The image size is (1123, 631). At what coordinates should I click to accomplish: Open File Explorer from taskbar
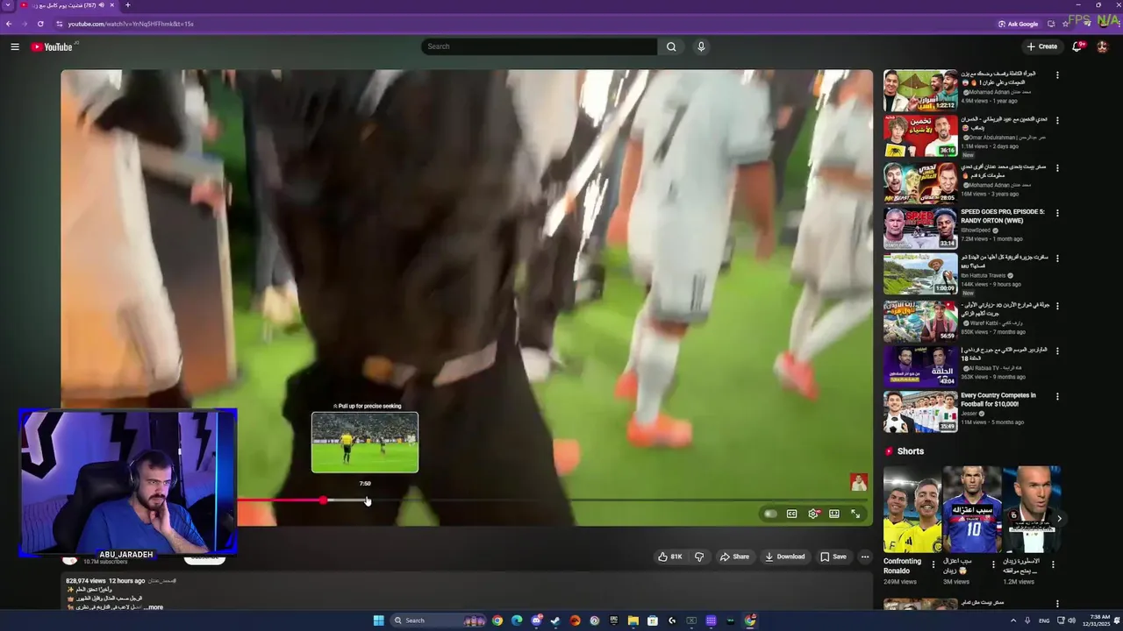[633, 620]
